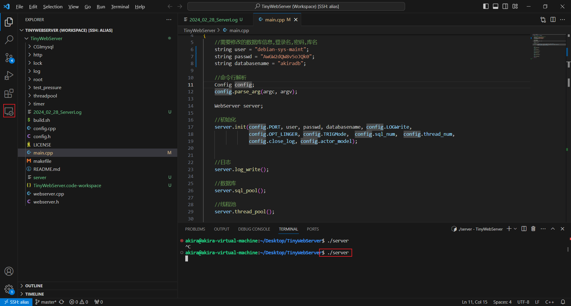Toggle the secondary side bar layout
Screen dimensions: 571x306
pos(505,6)
